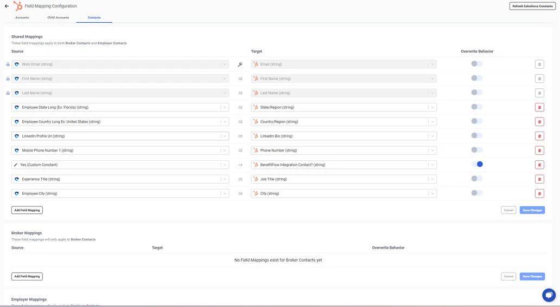560x307 pixels.
Task: Click Refresh Salesforce Constants button
Action: pos(532,6)
